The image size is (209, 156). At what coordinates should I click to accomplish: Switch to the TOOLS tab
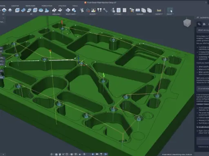click(x=75, y=6)
